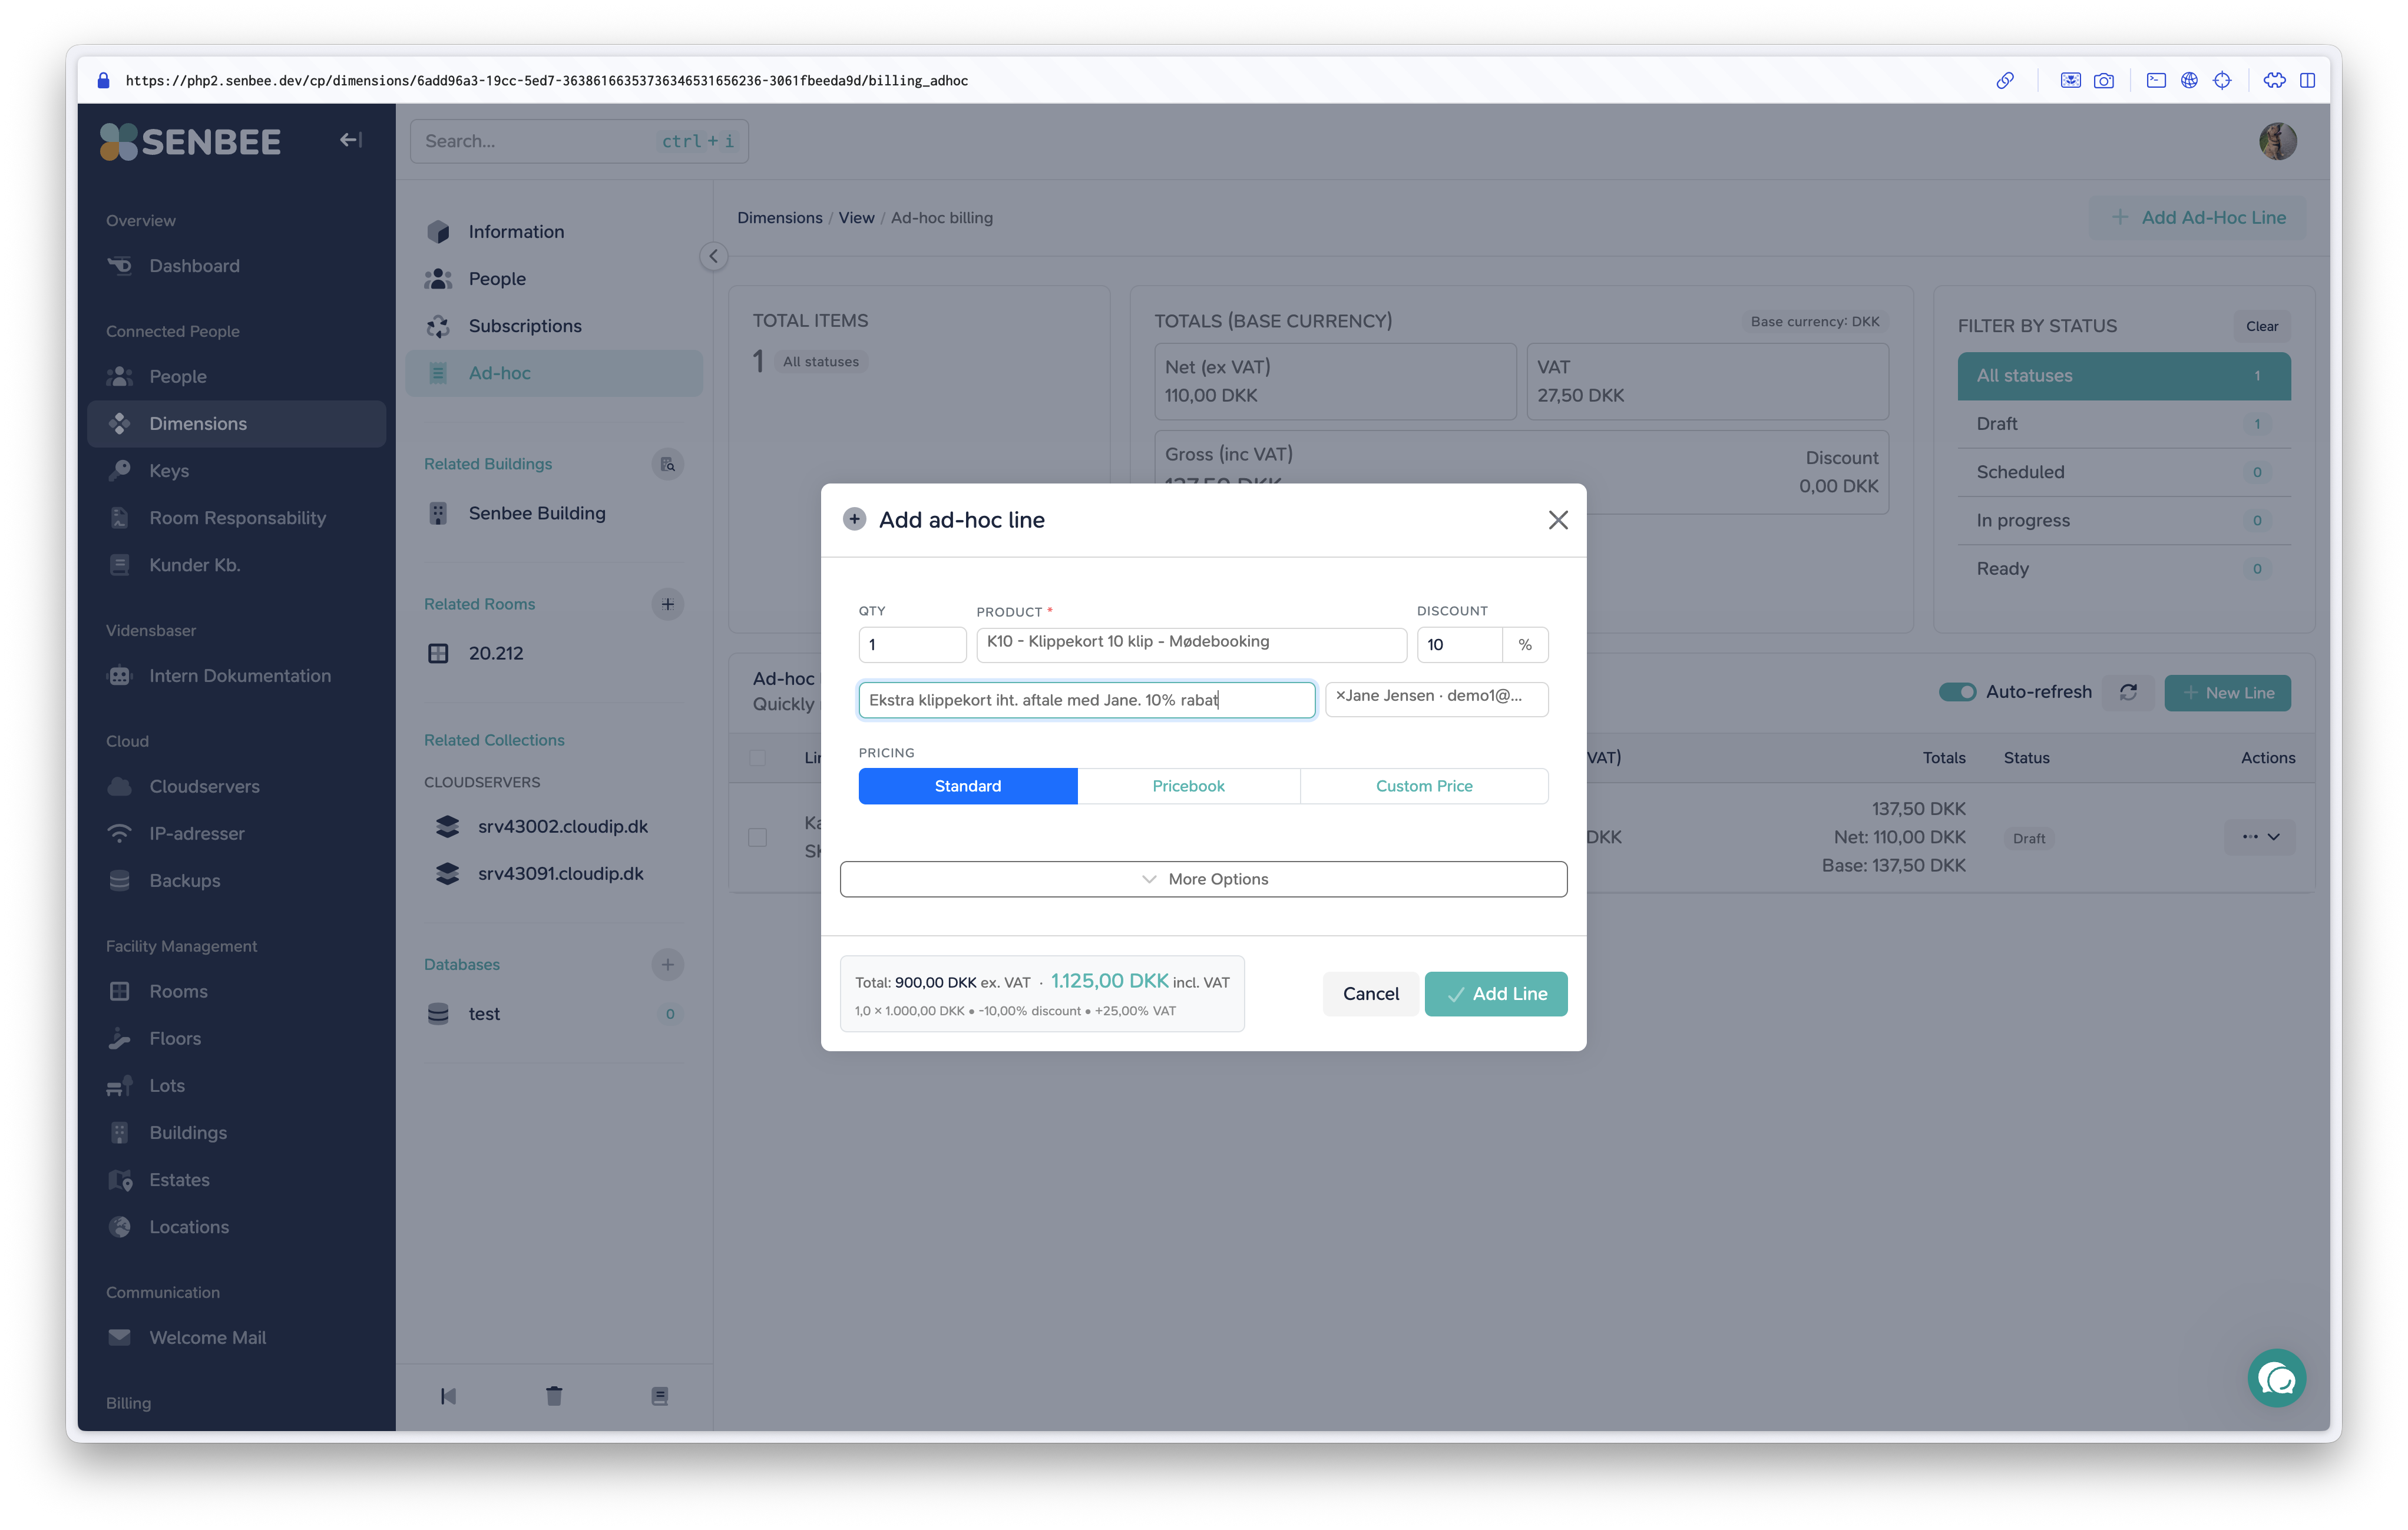Focus the top Search box
The width and height of the screenshot is (2408, 1530).
[x=579, y=141]
